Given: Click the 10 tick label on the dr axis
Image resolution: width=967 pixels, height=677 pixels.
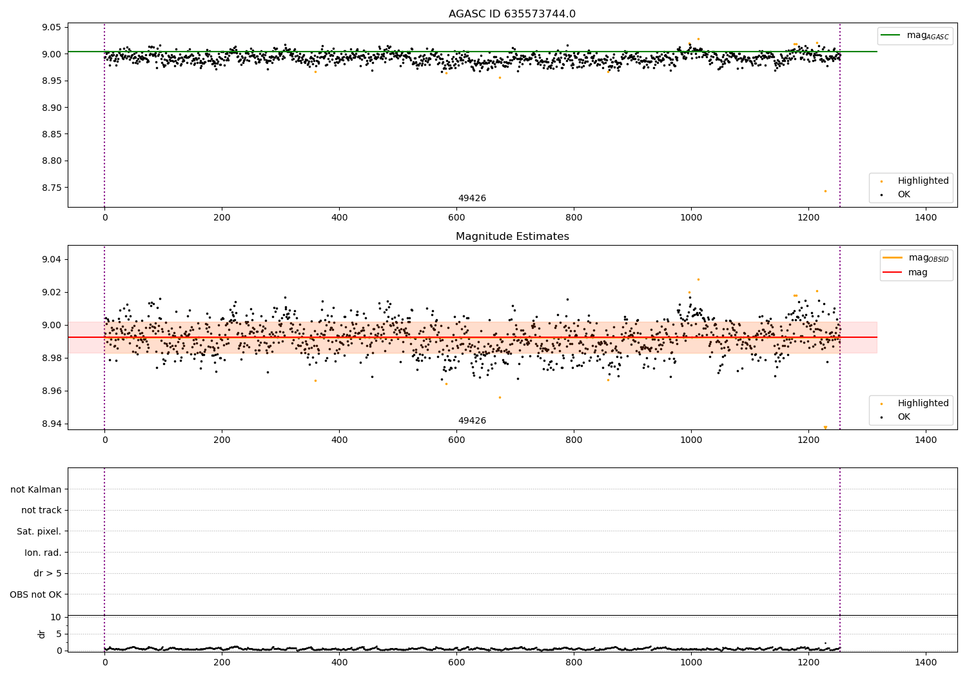Looking at the screenshot, I should [56, 617].
